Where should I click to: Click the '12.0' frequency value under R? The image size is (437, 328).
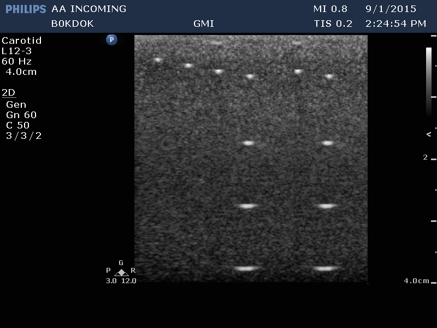(x=129, y=281)
